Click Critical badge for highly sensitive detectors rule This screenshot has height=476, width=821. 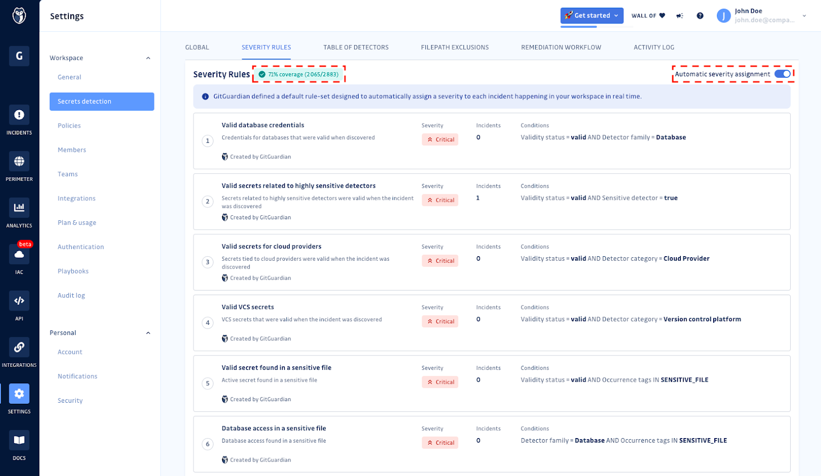tap(440, 200)
